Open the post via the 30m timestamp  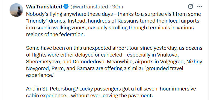coord(118,7)
